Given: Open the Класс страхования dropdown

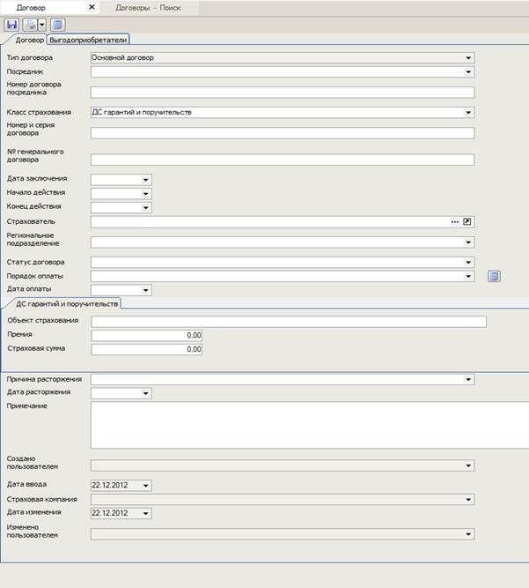Looking at the screenshot, I should pyautogui.click(x=469, y=113).
